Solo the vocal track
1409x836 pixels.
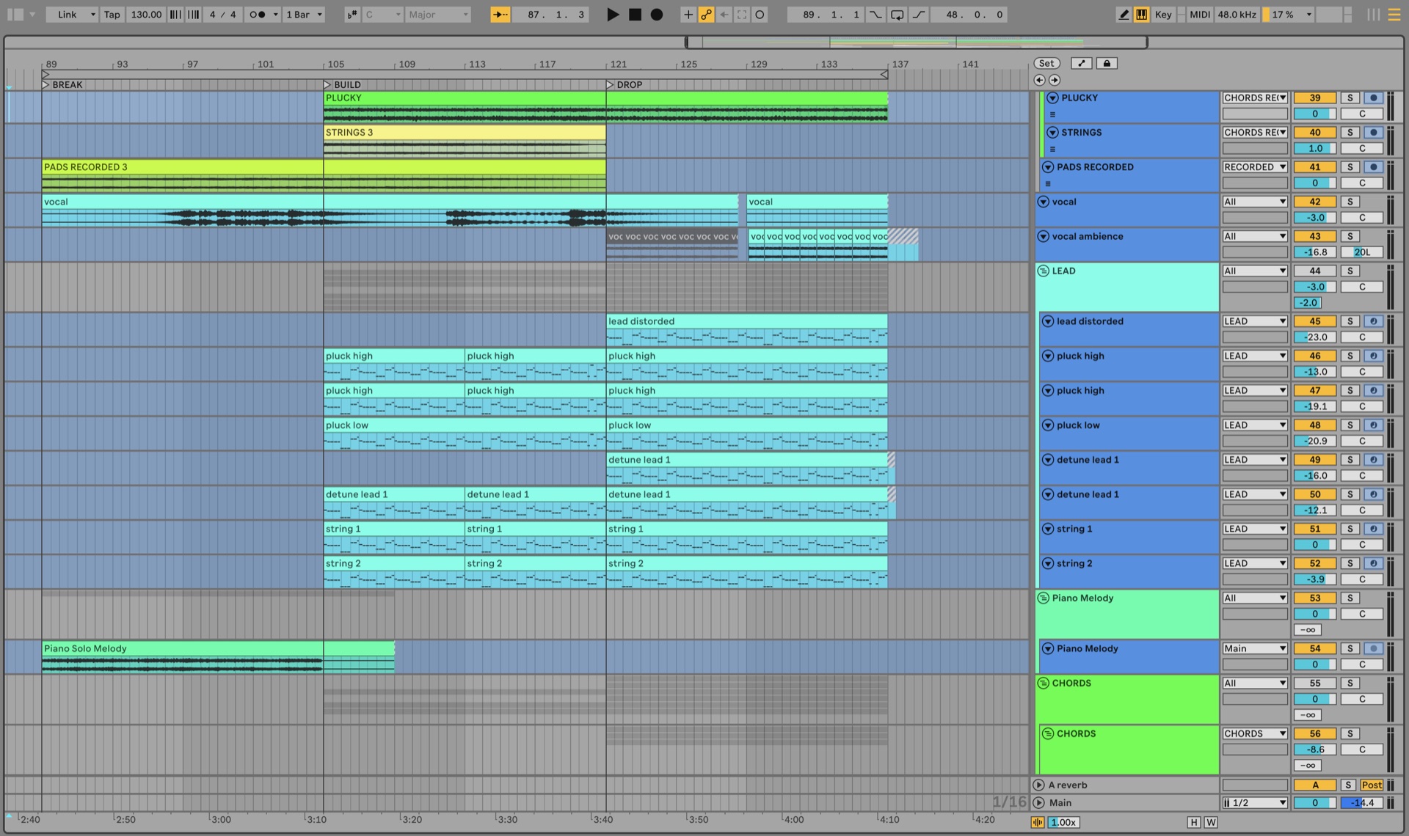click(x=1350, y=202)
